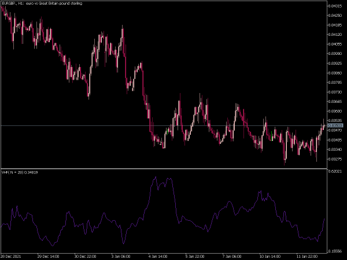Click price axis value 0.83730

335,92
